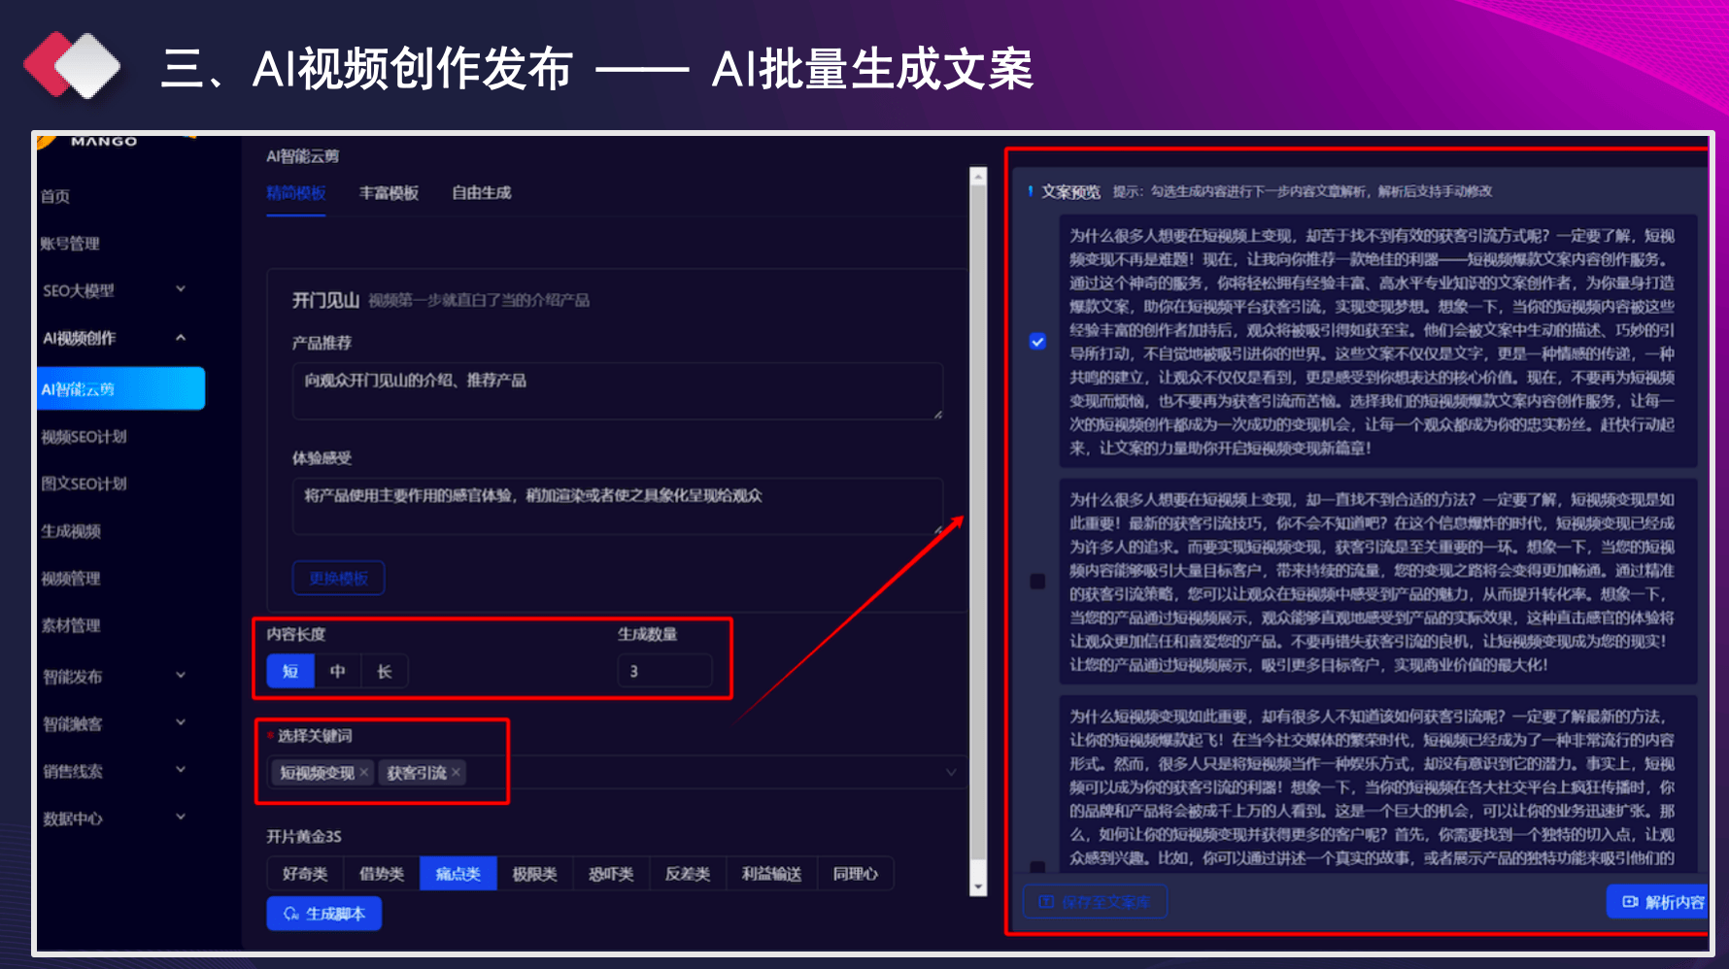Screen dimensions: 1729x969
Task: Click the 保存至文案库 save button
Action: (1095, 902)
